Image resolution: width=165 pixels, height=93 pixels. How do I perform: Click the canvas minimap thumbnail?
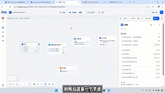click(x=13, y=78)
